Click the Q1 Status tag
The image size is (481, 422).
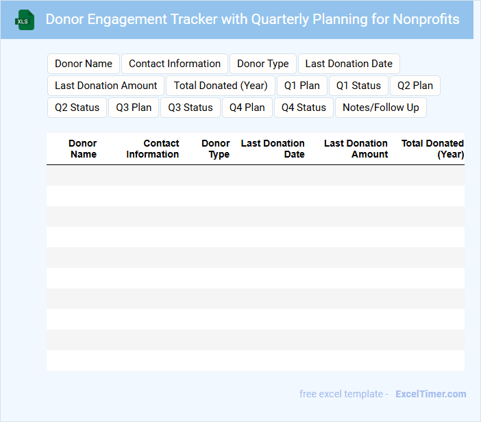coord(358,86)
